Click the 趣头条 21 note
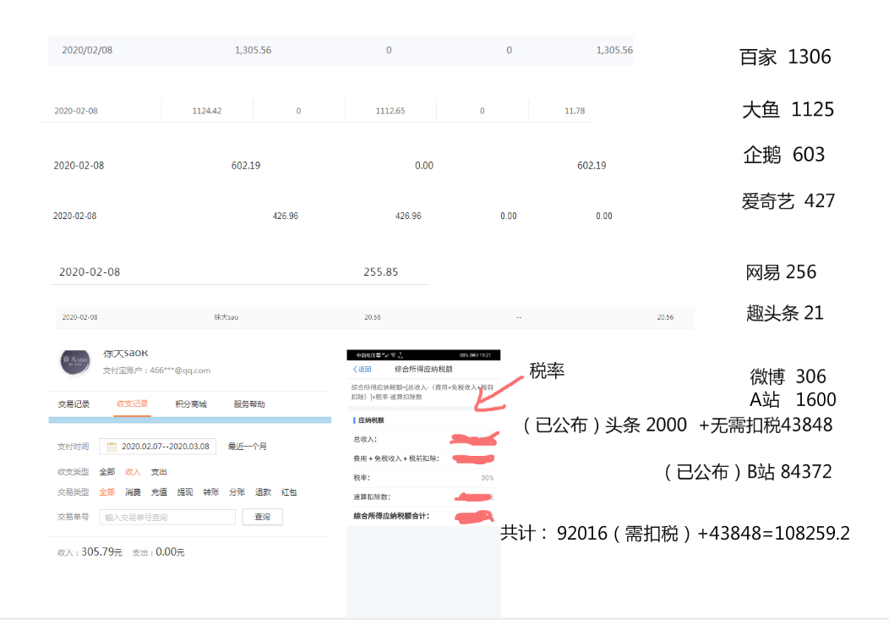 tap(785, 313)
